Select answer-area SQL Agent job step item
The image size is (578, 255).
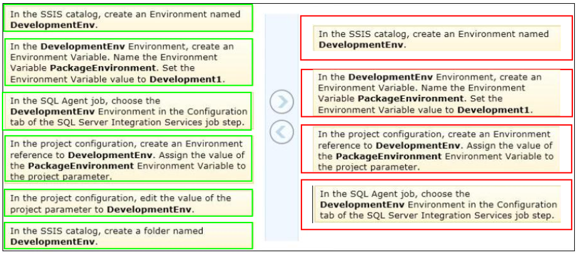pyautogui.click(x=437, y=204)
